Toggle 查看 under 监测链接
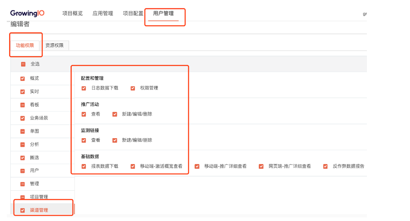Screen dimensions: 410x221 pyautogui.click(x=84, y=141)
